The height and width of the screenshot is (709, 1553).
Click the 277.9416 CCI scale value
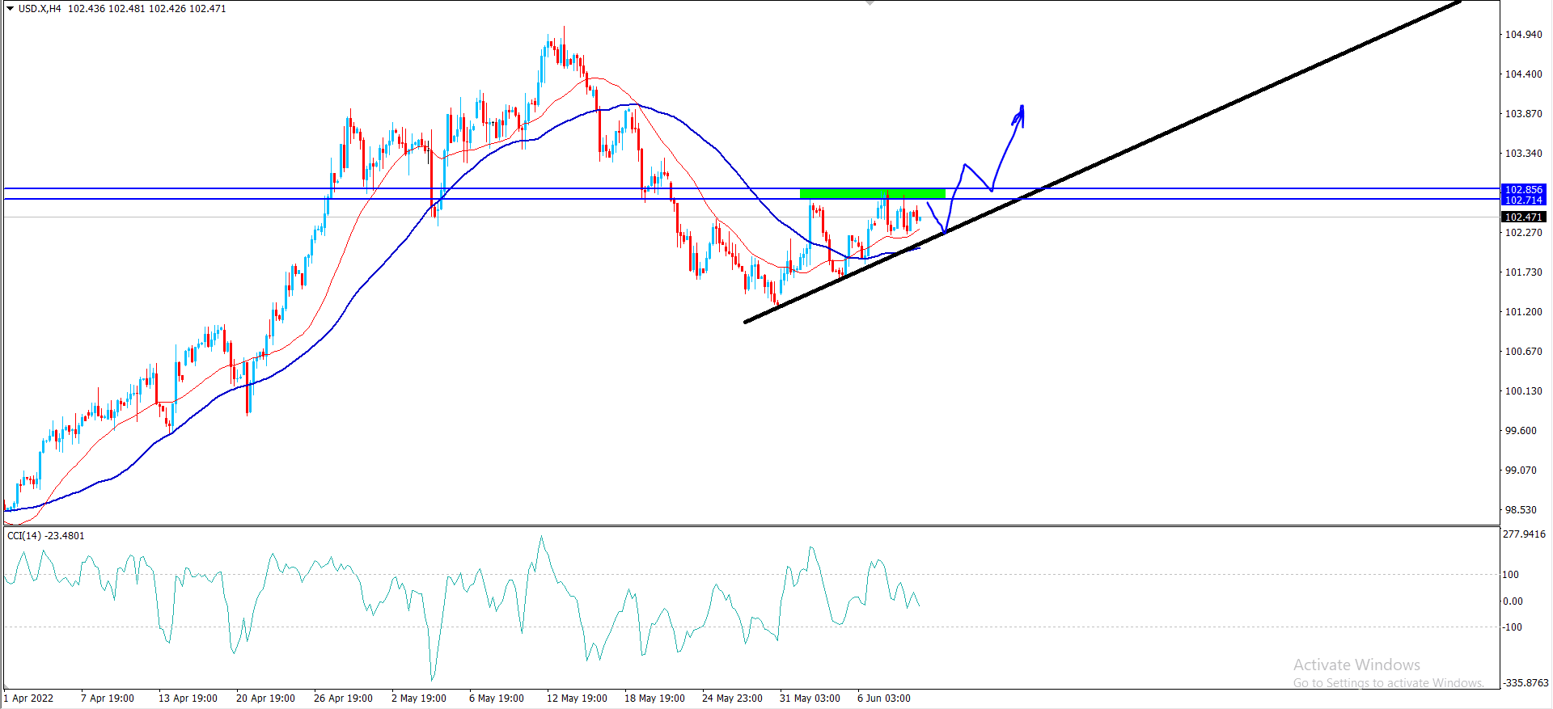[x=1523, y=534]
